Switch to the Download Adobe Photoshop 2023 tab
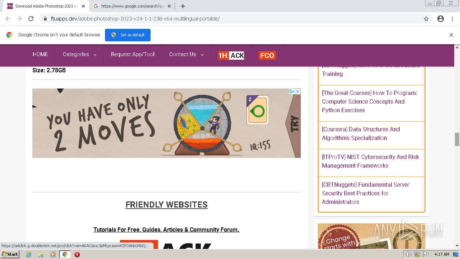 coord(47,6)
